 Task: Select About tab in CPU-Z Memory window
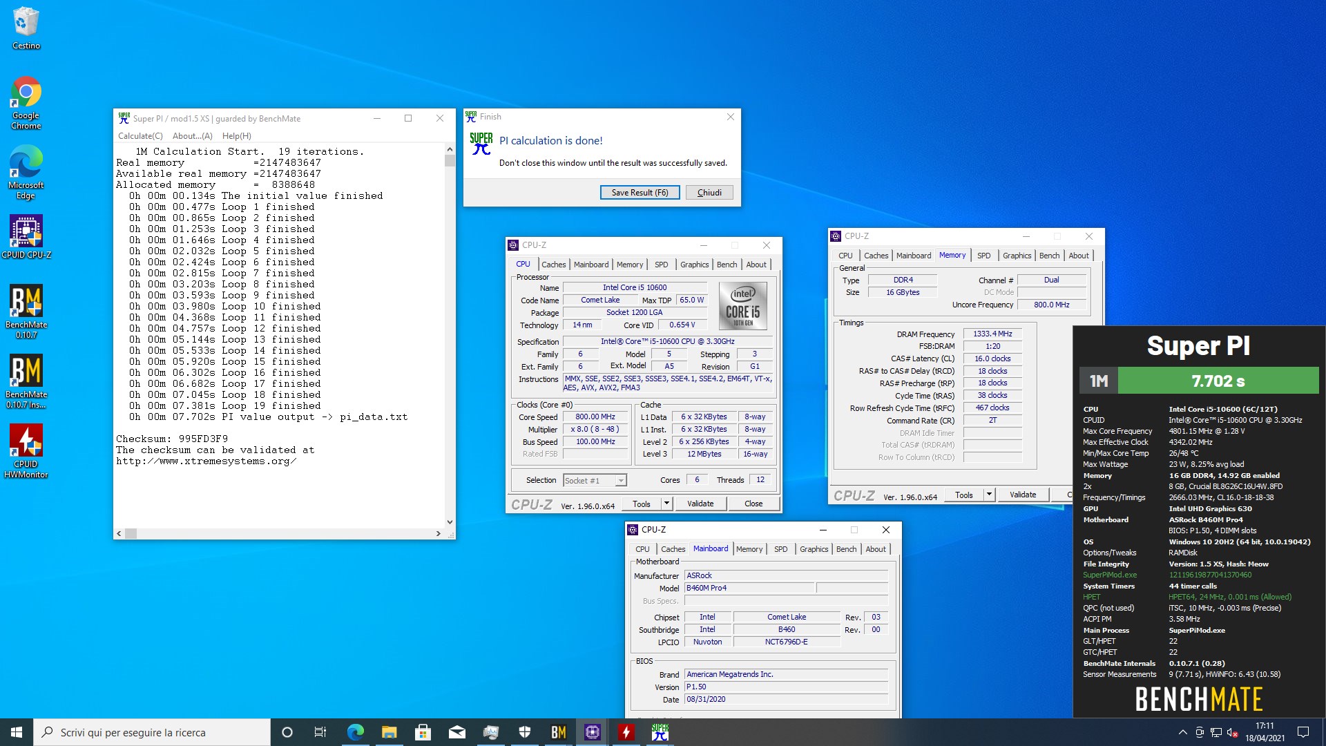(1078, 256)
